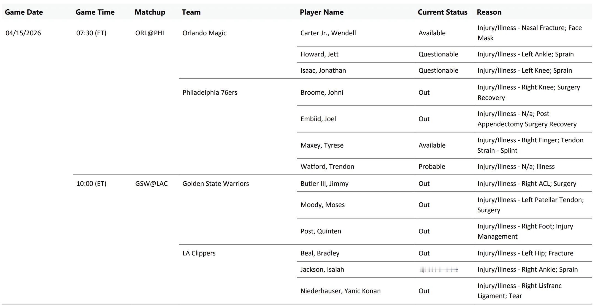Click the Game Time column header
This screenshot has width=598, height=305.
95,12
